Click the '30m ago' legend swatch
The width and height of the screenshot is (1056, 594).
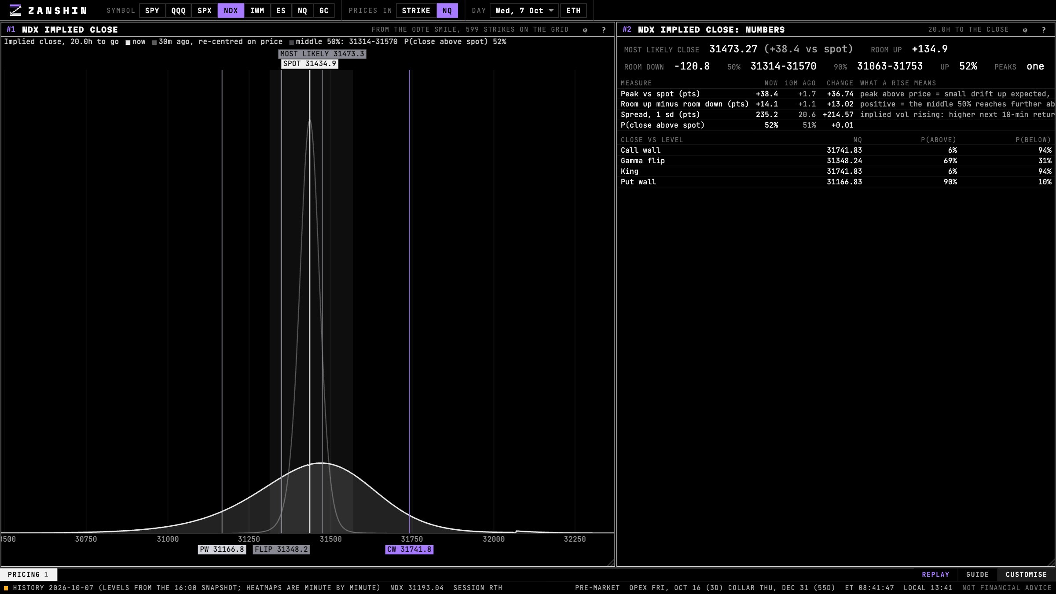tap(154, 42)
